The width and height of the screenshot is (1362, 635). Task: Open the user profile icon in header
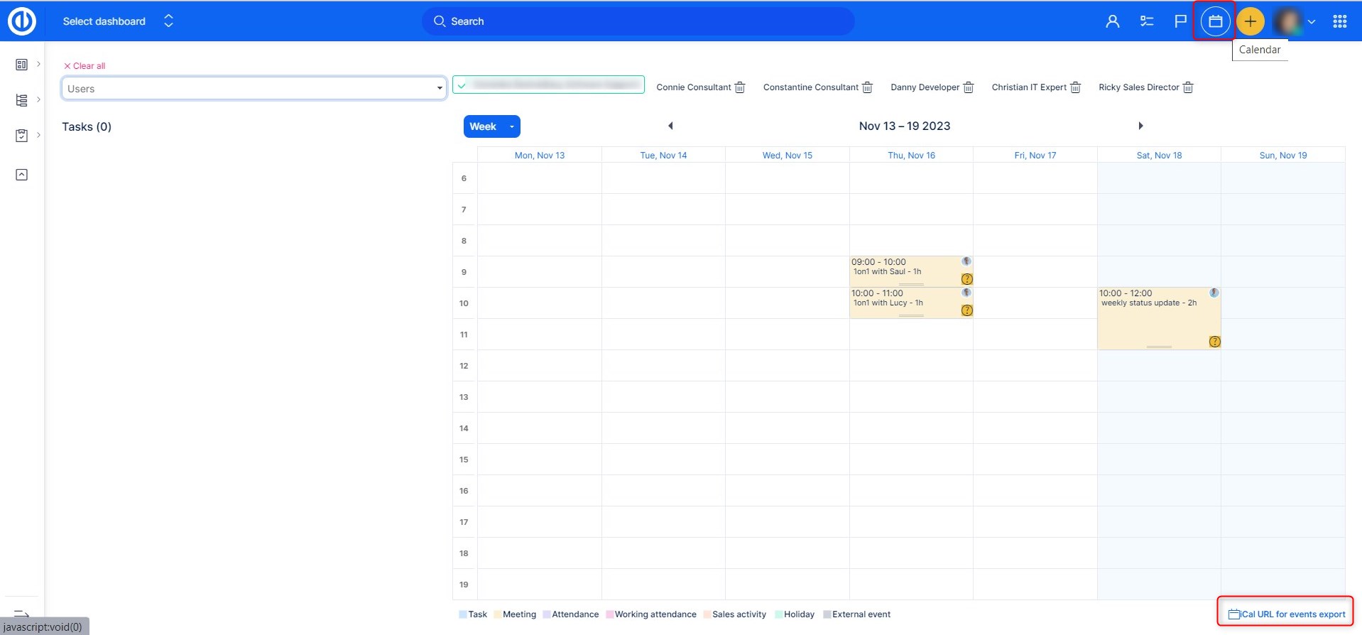[x=1112, y=21]
